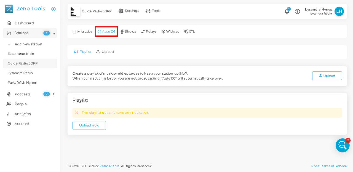Viewport: 353px width, 172px height.
Task: Switch to the CTL tab
Action: point(189,32)
